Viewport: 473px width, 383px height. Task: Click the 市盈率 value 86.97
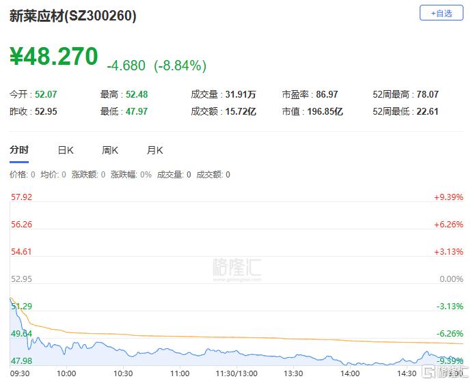click(327, 95)
